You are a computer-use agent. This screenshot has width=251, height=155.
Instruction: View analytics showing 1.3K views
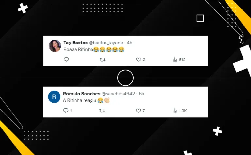click(x=179, y=111)
